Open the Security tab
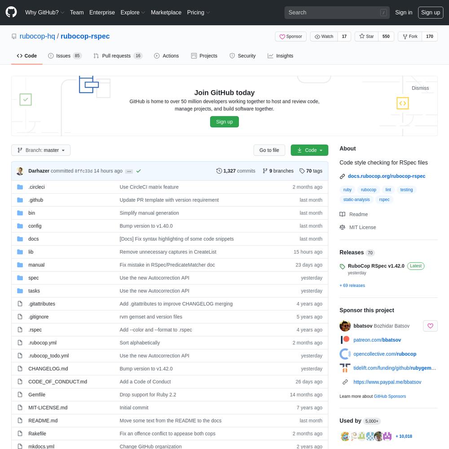Screen dimensions: 449x449 (x=242, y=56)
